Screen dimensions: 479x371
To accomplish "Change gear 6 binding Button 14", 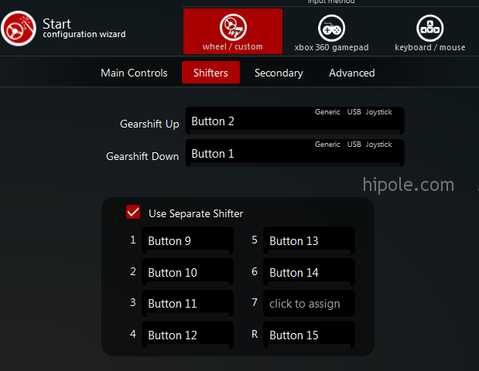I will (310, 272).
